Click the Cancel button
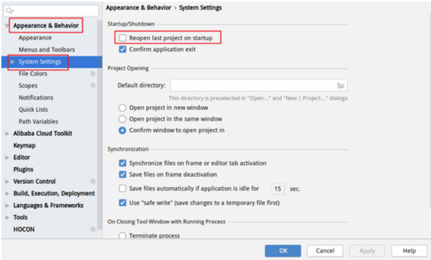This screenshot has height=260, width=431. click(325, 251)
